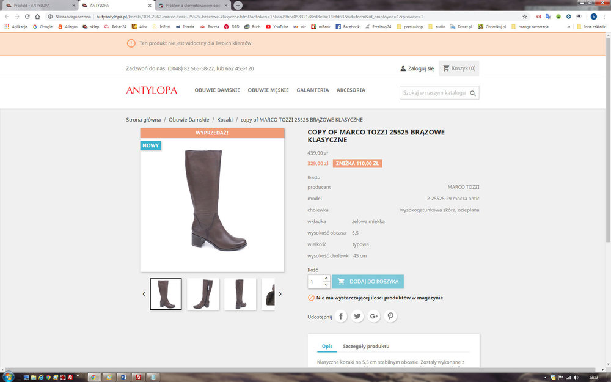The height and width of the screenshot is (382, 611).
Task: Open a new browser tab with plus button
Action: [238, 6]
